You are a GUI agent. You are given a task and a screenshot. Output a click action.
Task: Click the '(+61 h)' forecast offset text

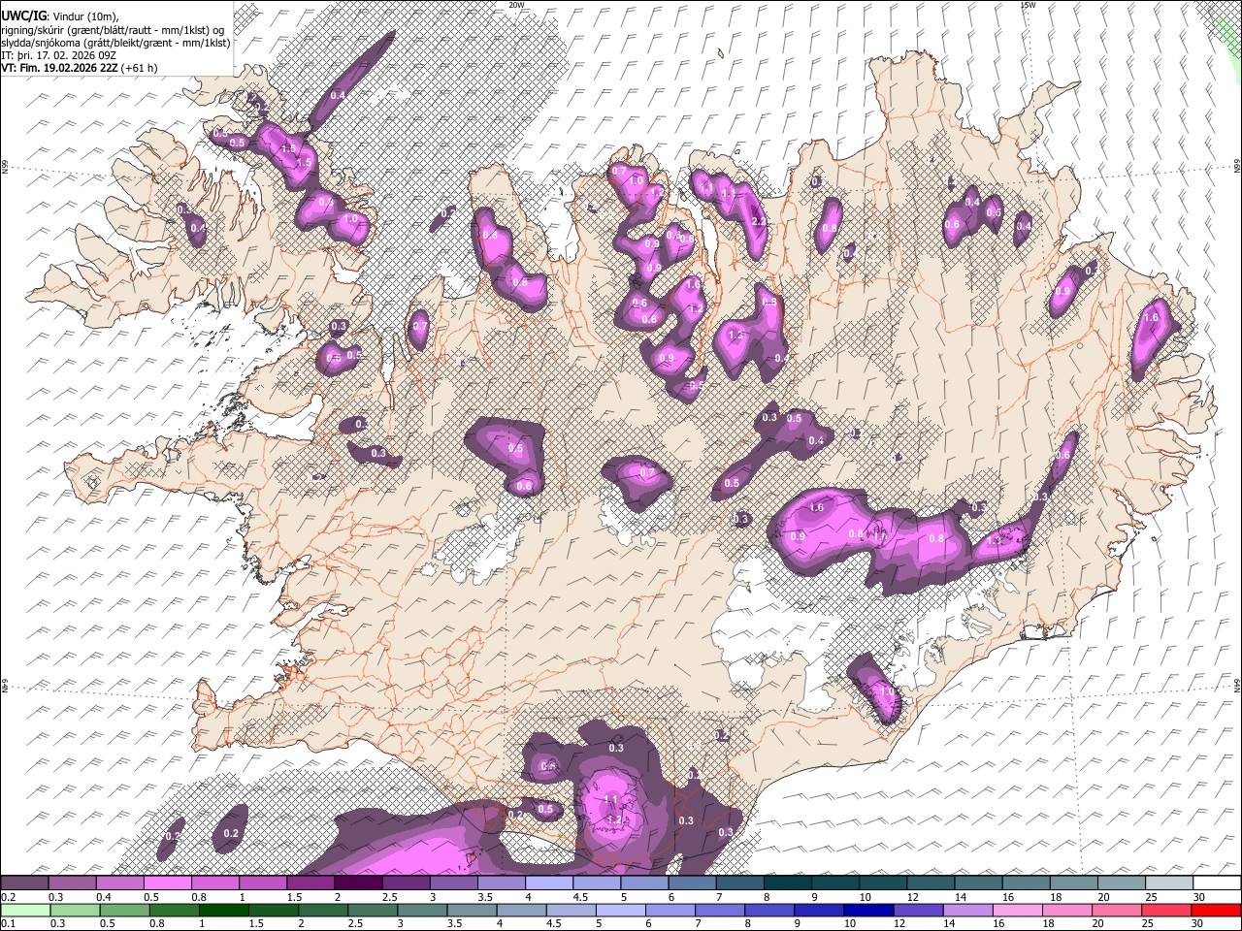coord(141,68)
